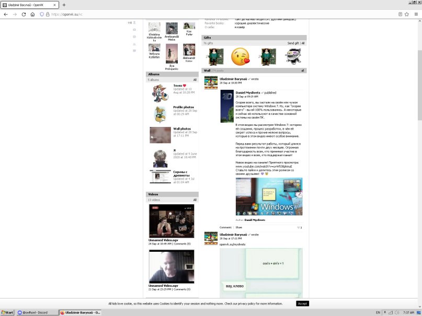Open the Profile photos album
The width and height of the screenshot is (422, 316).
[x=184, y=107]
